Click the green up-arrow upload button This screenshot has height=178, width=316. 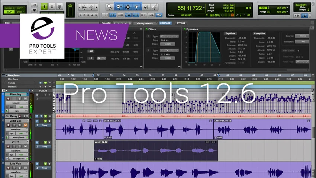[x=44, y=7]
